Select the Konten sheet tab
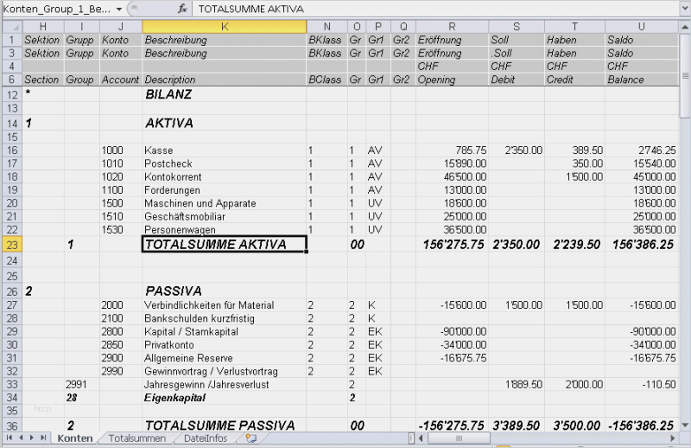Image resolution: width=691 pixels, height=448 pixels. (x=75, y=438)
